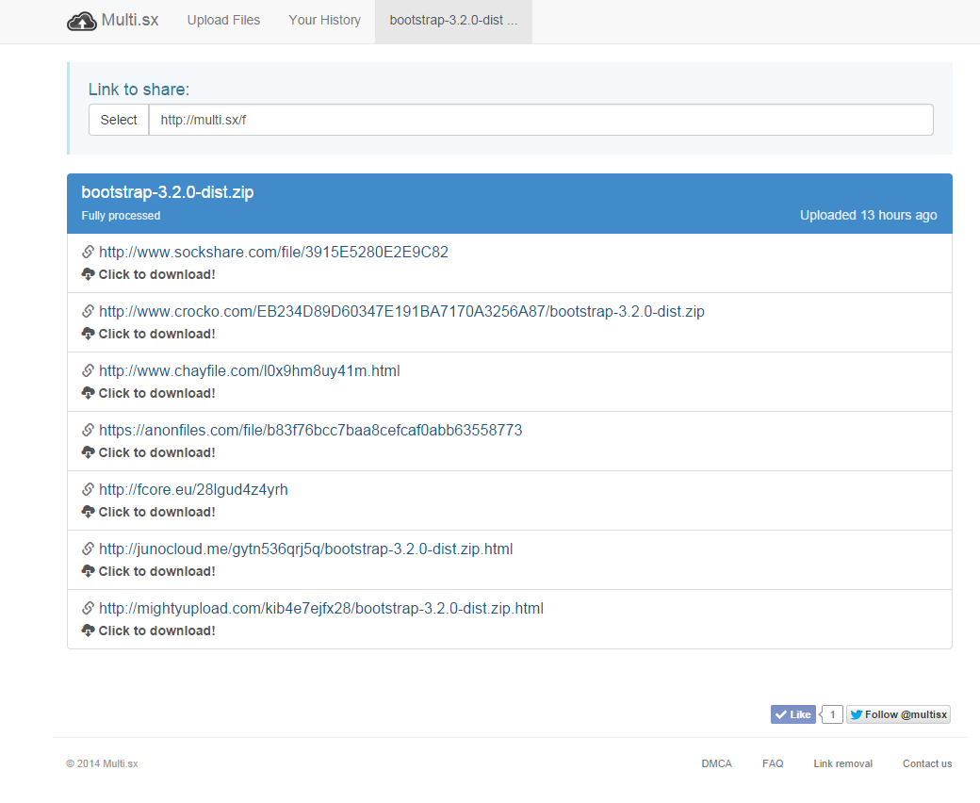Viewport: 980px width, 803px height.
Task: Open the DMCA footer link
Action: 716,763
